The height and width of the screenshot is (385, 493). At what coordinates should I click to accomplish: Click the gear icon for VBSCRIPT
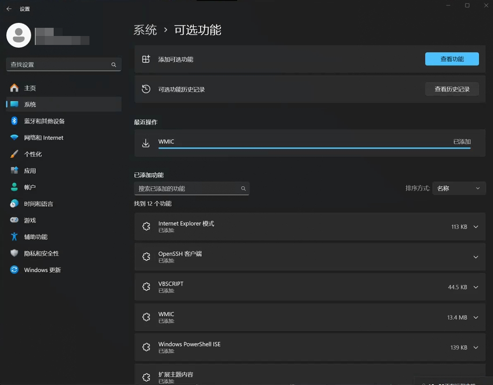coord(146,287)
